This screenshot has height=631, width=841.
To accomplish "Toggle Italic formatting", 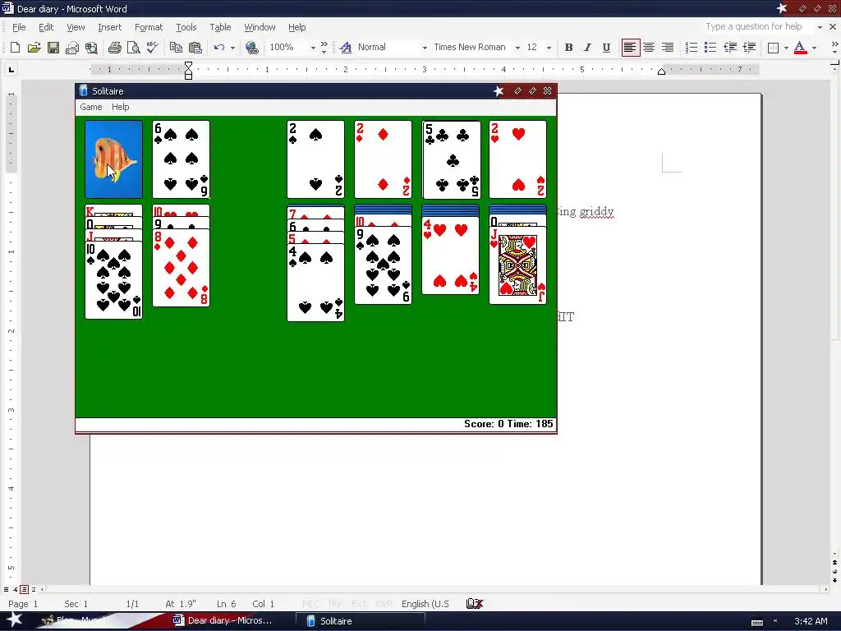I will [x=587, y=48].
